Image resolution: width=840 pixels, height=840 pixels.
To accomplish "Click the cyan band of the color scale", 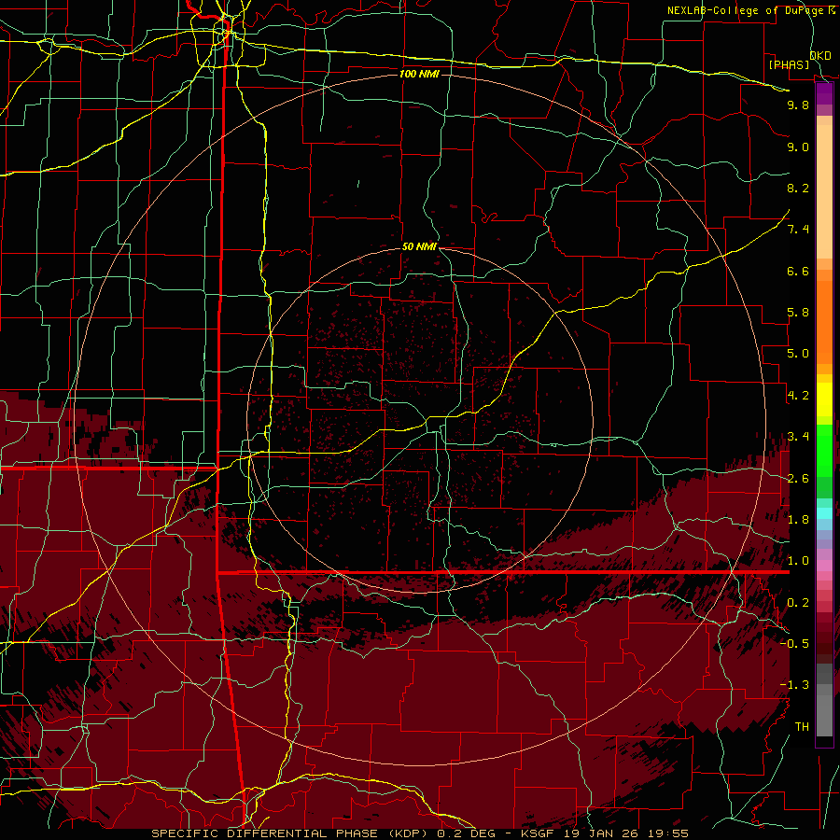I will [x=824, y=513].
